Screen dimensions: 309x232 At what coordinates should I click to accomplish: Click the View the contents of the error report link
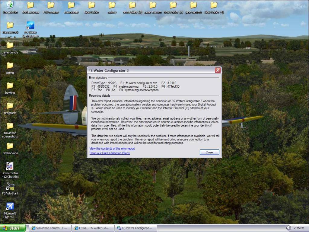click(112, 149)
